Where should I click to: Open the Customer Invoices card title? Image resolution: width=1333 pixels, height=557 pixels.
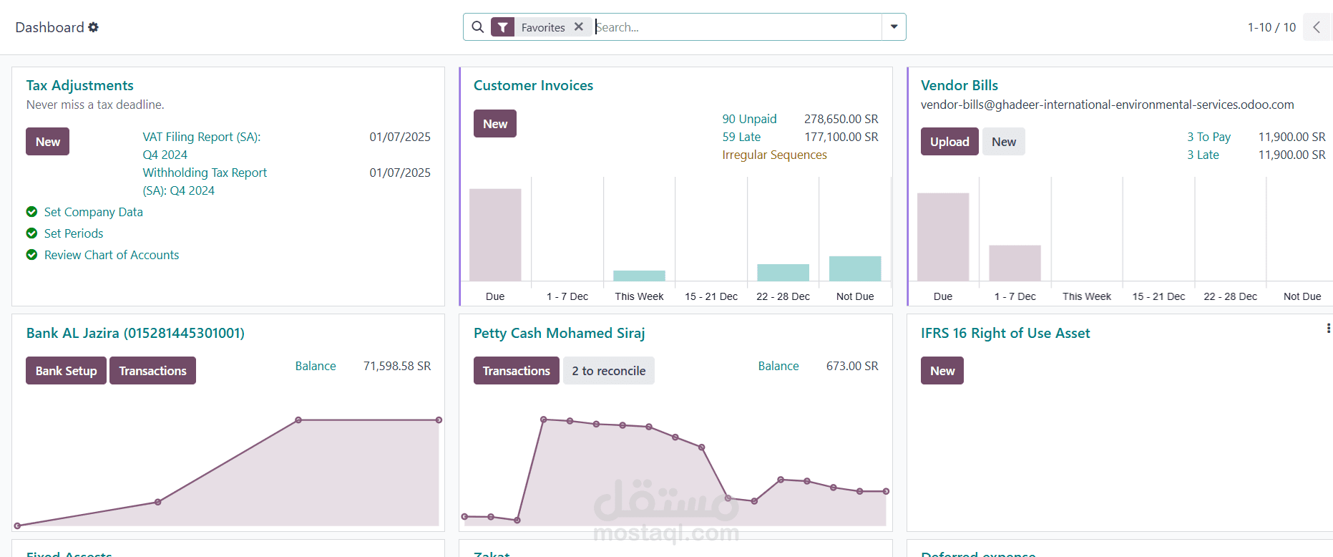pyautogui.click(x=533, y=85)
